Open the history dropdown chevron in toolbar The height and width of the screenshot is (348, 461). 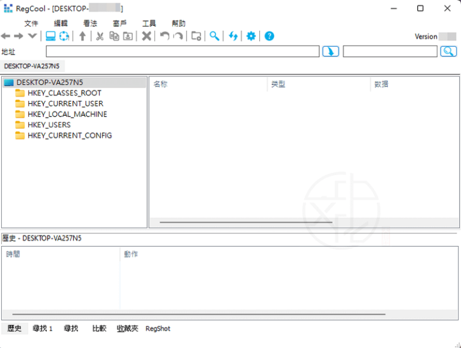click(x=32, y=37)
